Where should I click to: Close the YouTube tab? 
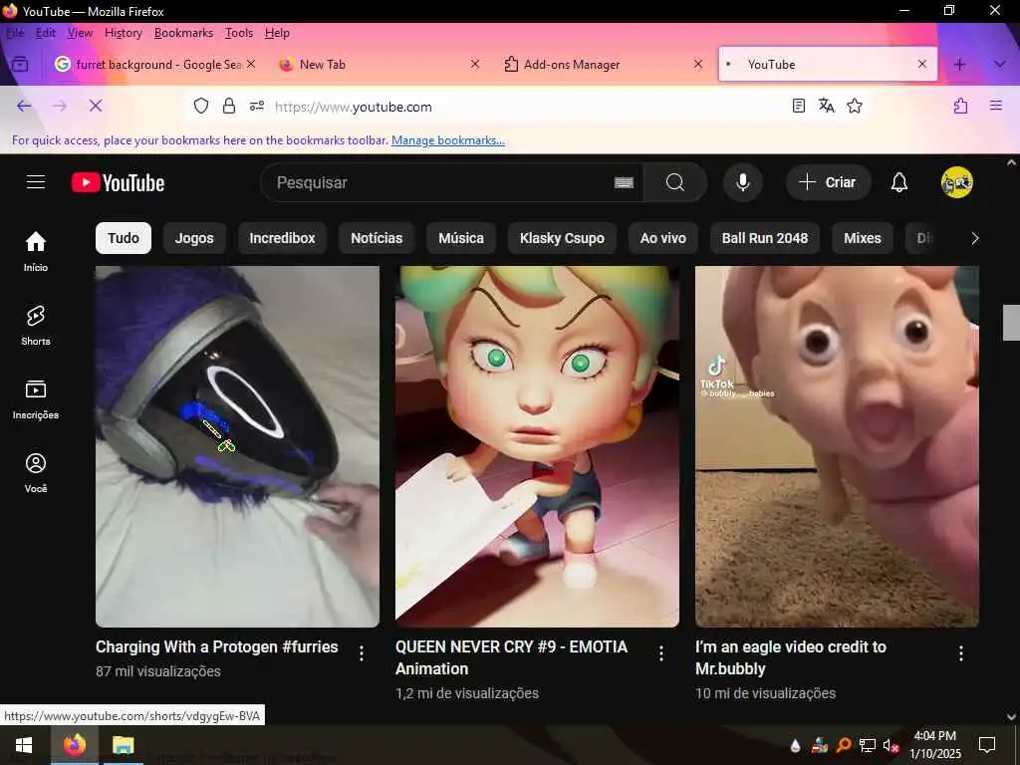click(921, 64)
